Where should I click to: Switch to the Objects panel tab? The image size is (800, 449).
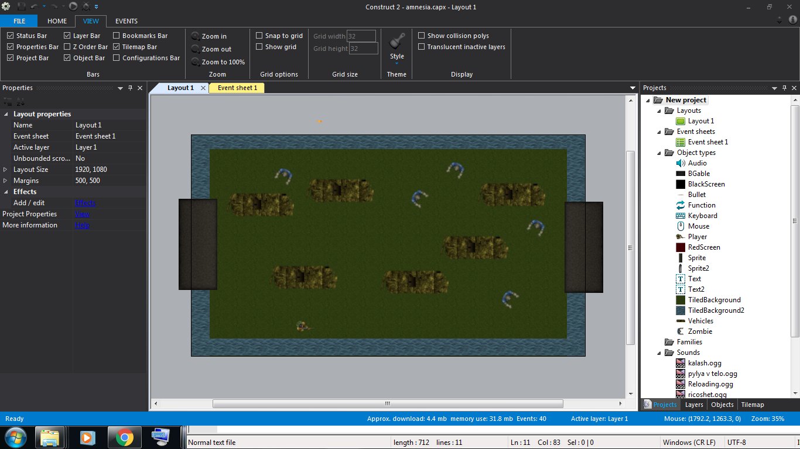click(x=722, y=405)
